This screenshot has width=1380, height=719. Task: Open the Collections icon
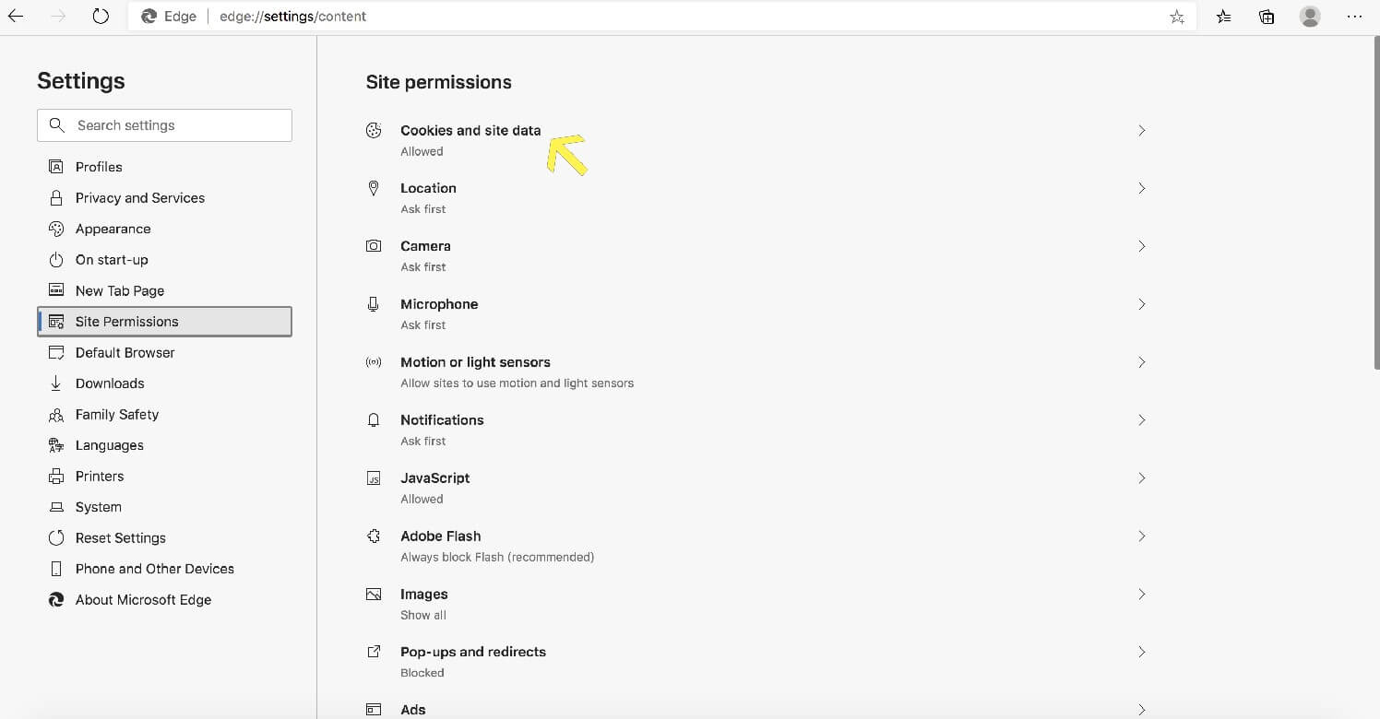1267,17
